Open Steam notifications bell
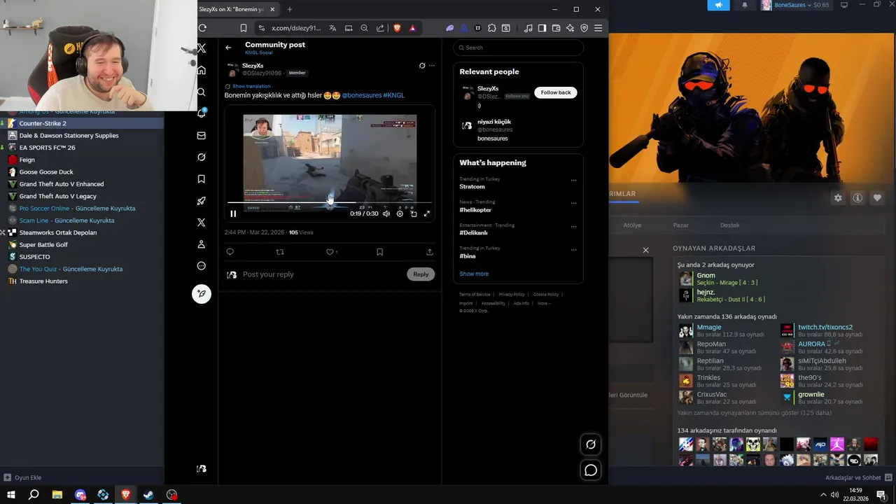Screen dimensions: 896x504 tap(744, 5)
